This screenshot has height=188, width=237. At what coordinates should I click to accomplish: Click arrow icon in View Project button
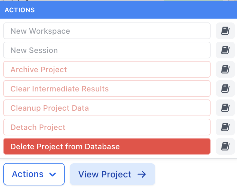tap(142, 175)
